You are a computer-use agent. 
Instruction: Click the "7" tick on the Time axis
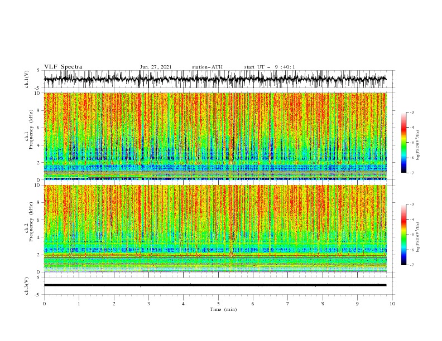coord(288,304)
